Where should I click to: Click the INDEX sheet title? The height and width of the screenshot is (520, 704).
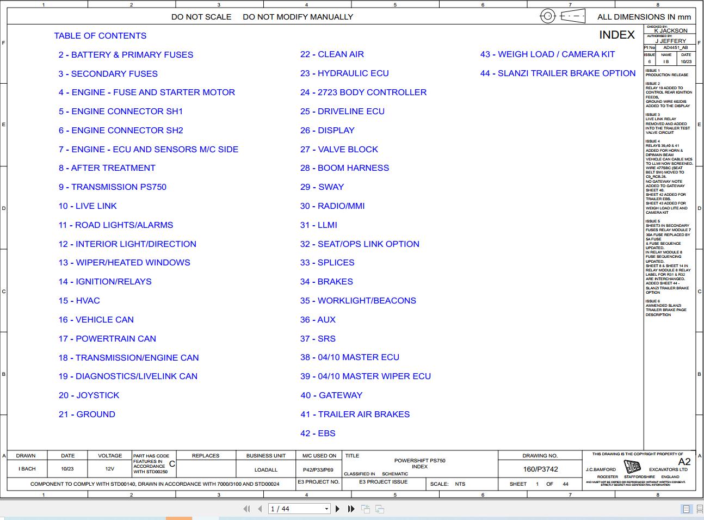(x=617, y=35)
